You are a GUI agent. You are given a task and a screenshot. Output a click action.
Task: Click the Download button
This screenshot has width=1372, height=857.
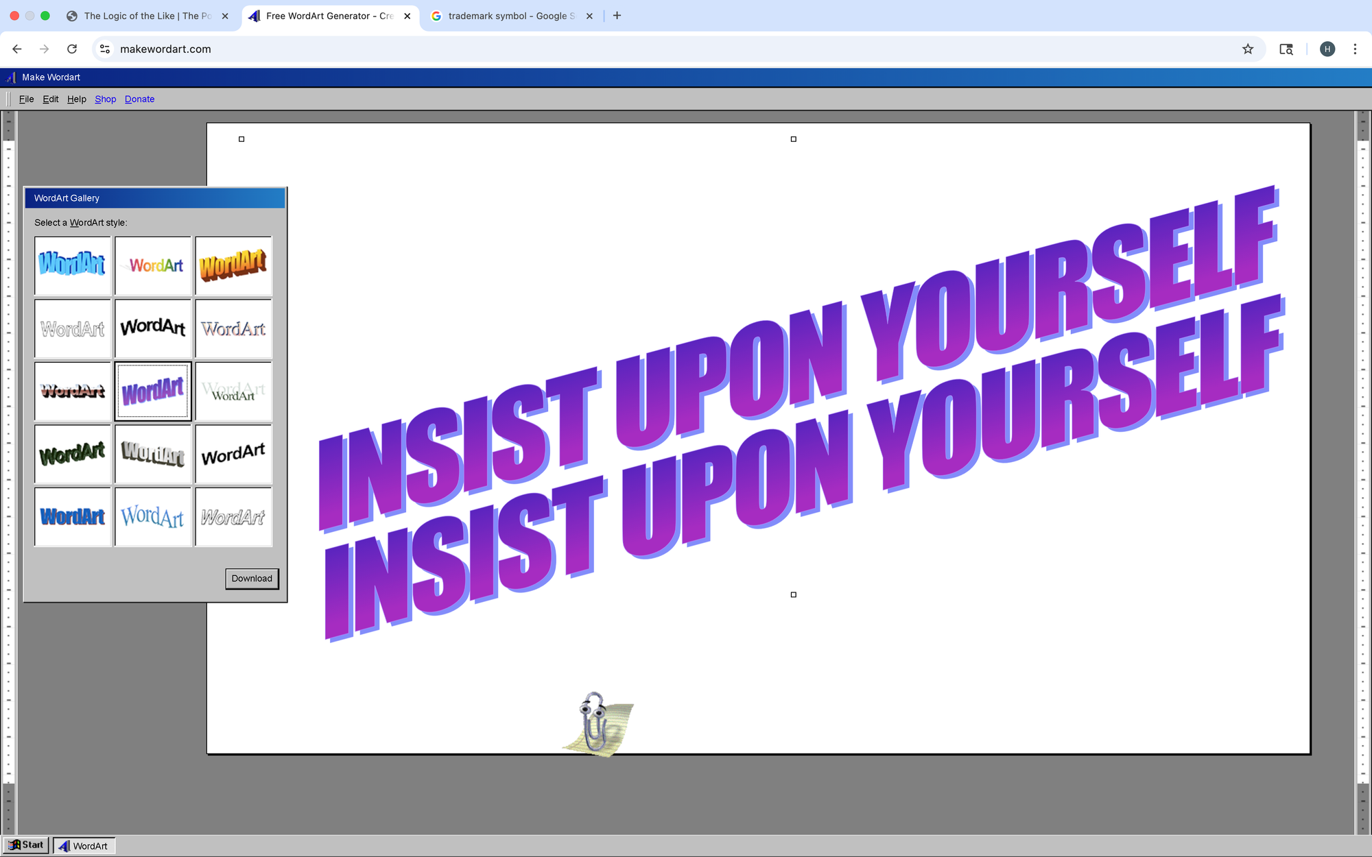[x=252, y=579]
